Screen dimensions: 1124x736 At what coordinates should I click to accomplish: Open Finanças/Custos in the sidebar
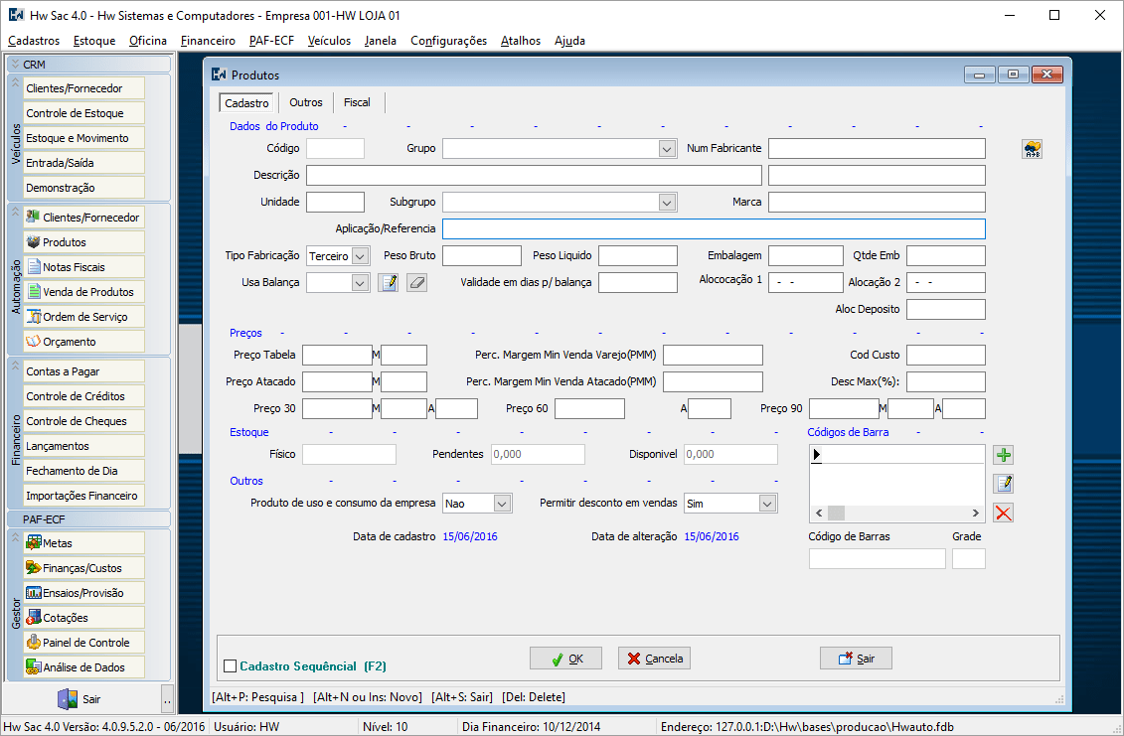point(83,568)
